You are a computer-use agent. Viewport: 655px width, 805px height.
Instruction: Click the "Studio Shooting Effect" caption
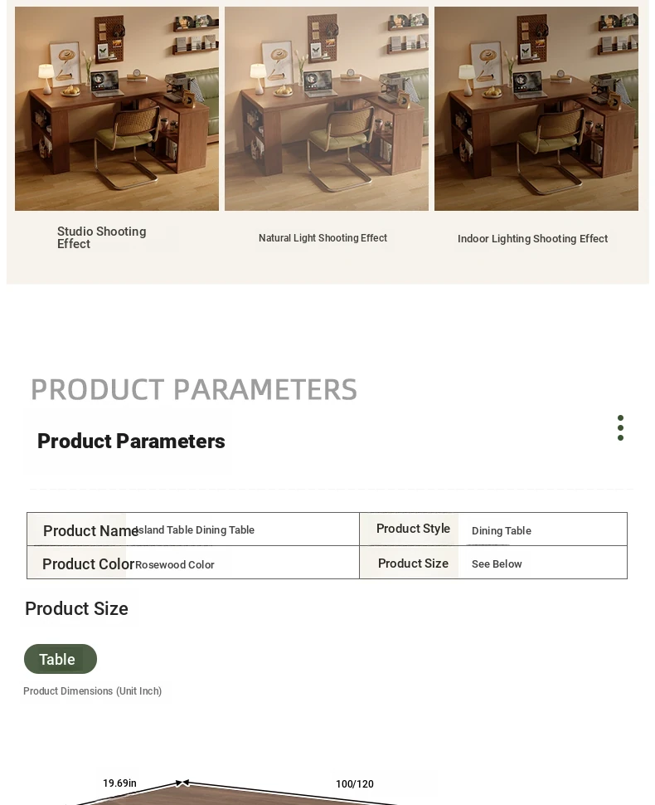coord(101,237)
